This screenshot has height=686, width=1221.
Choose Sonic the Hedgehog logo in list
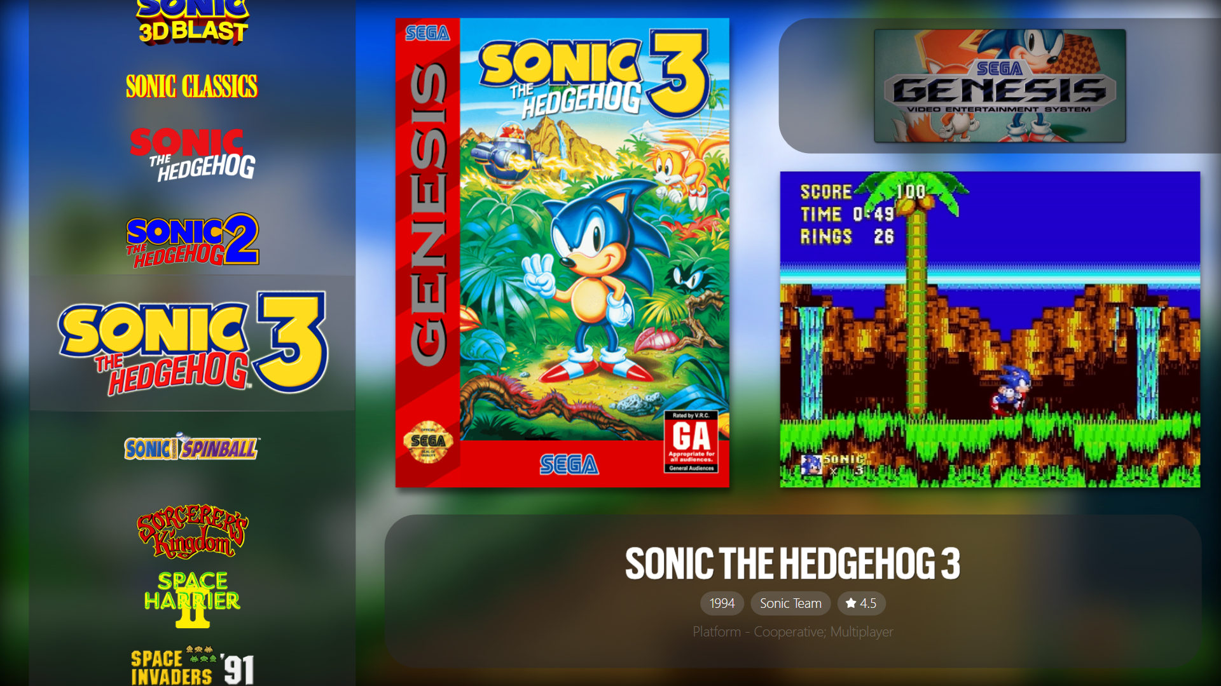[193, 154]
